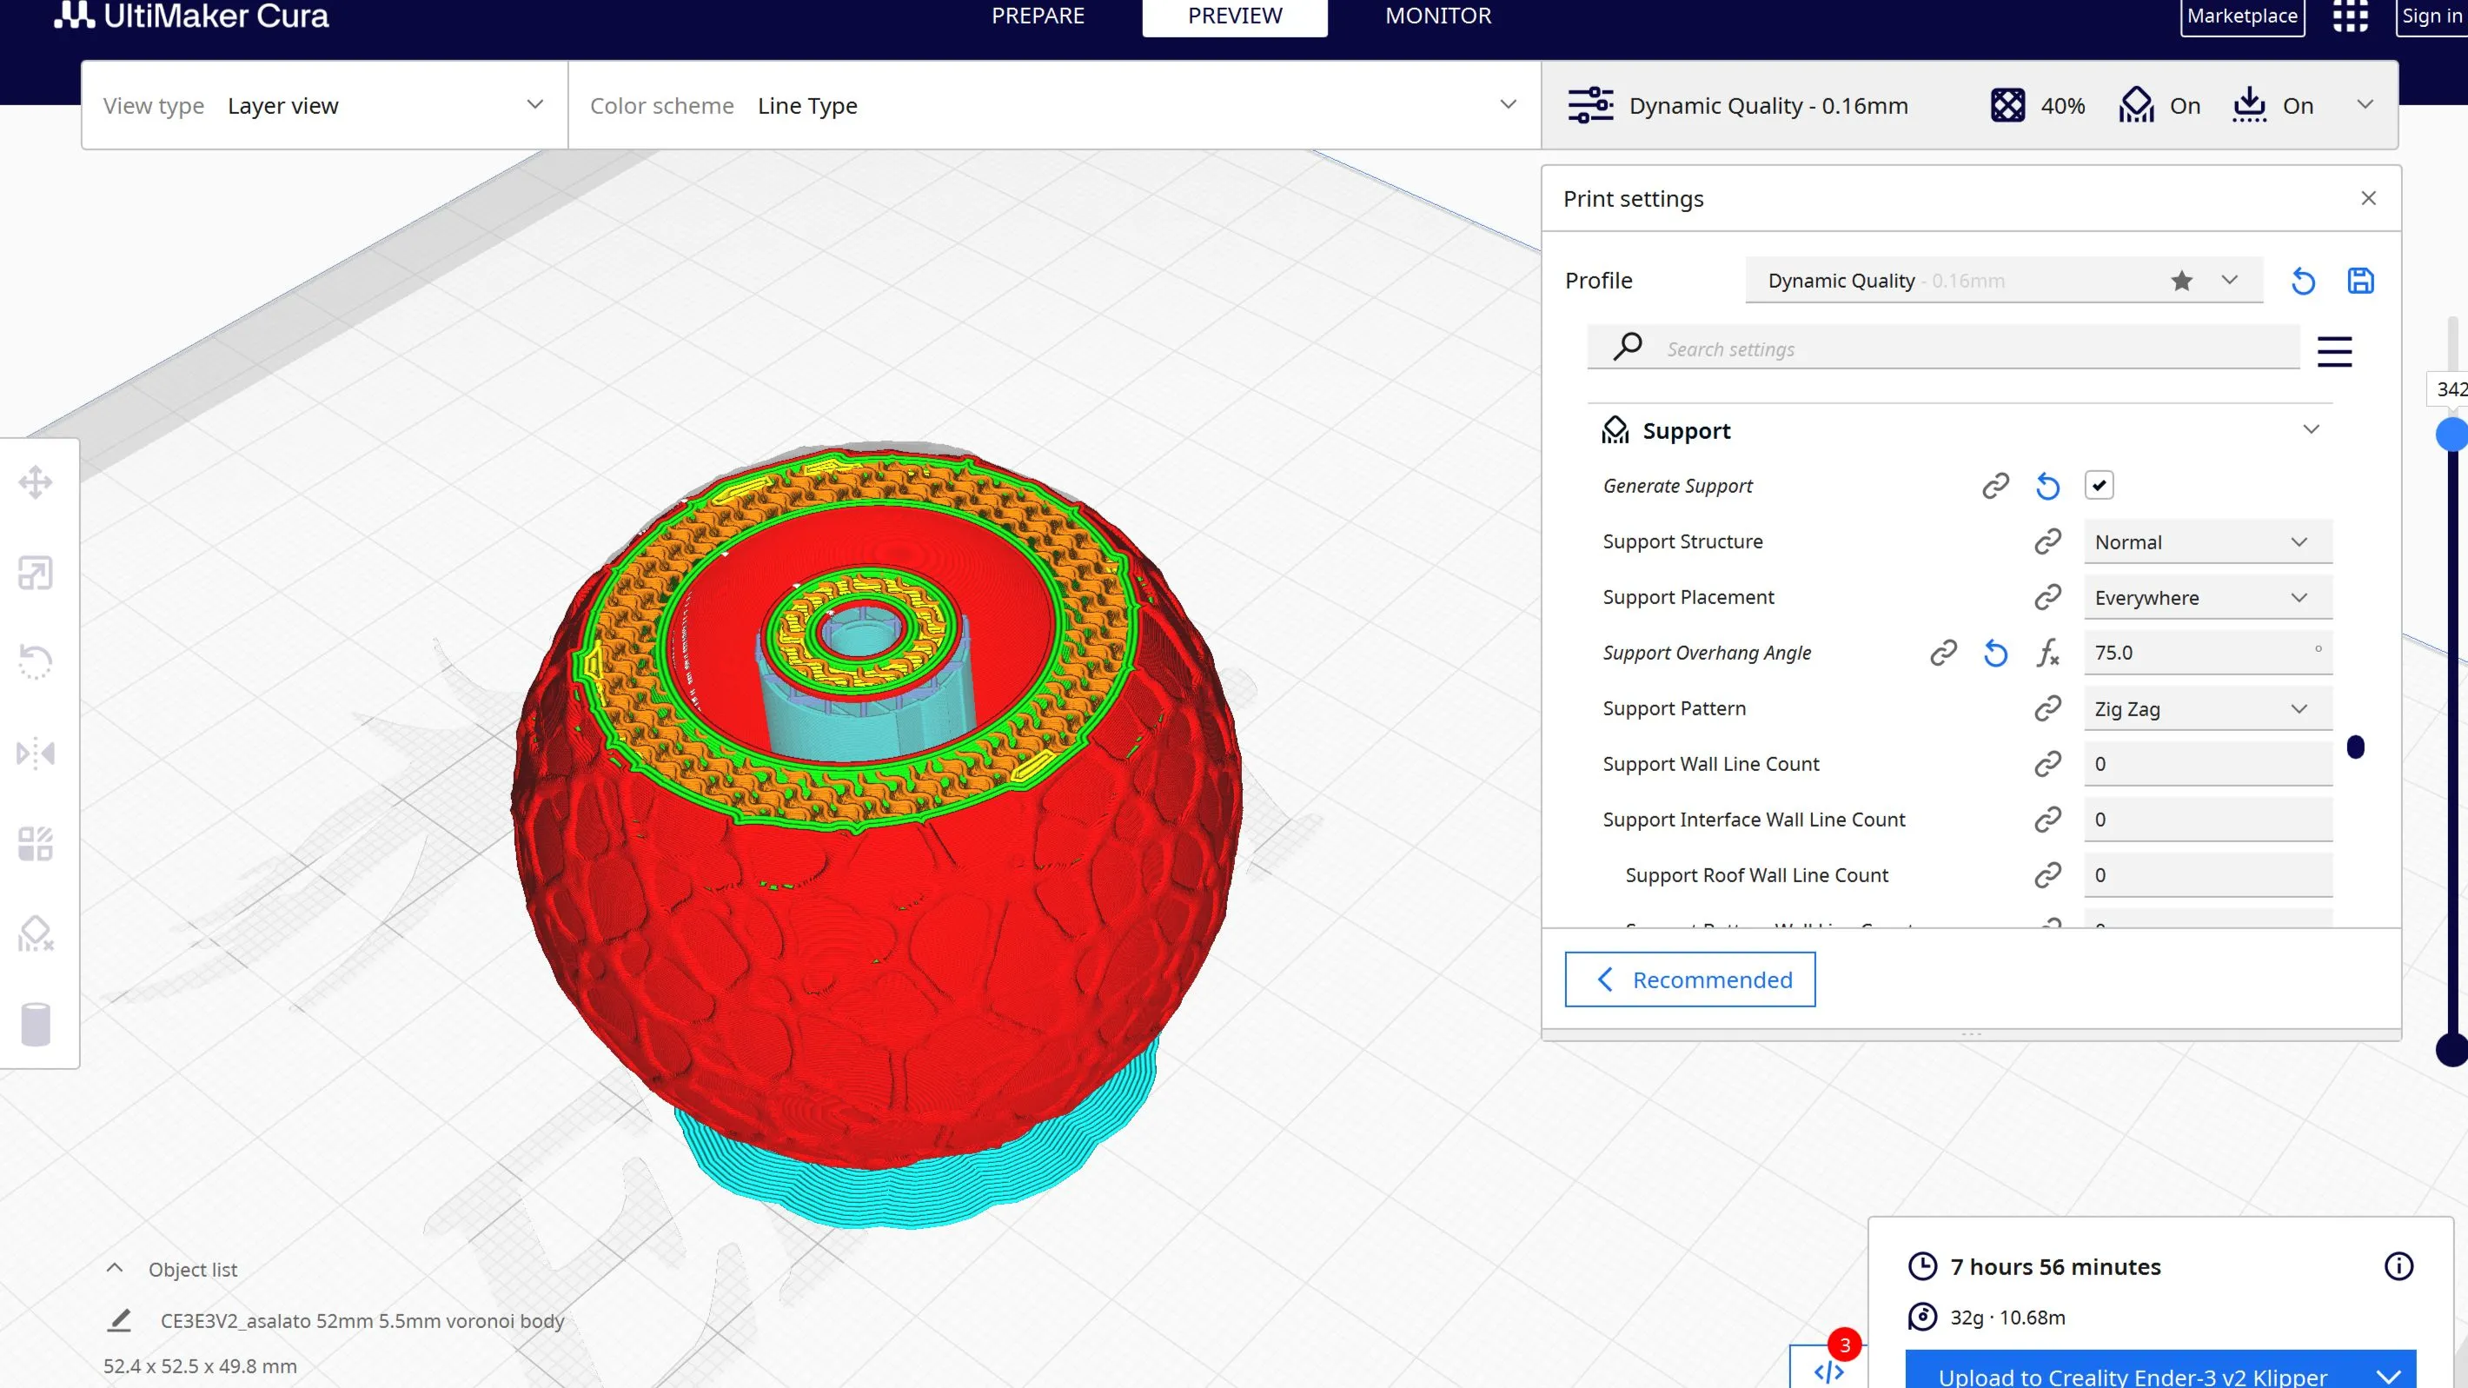Image resolution: width=2468 pixels, height=1388 pixels.
Task: Save changes to profile with disk icon
Action: [2361, 281]
